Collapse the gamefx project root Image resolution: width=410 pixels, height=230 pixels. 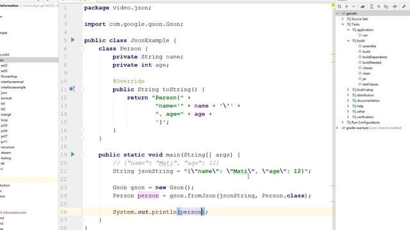click(338, 13)
